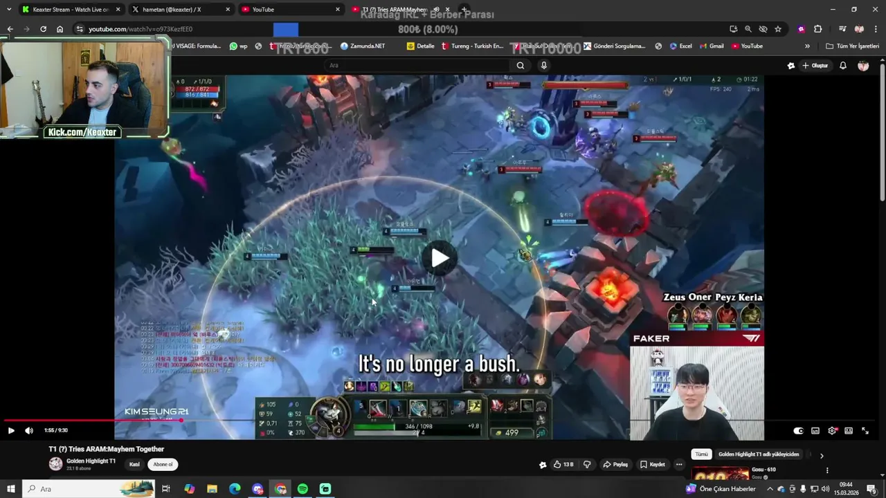Click the youtube.com address bar URL
The height and width of the screenshot is (498, 886).
141,29
